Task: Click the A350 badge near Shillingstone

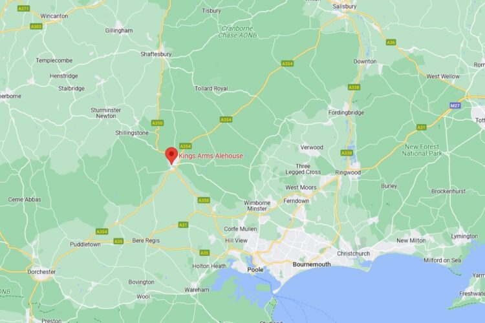Action: (x=157, y=123)
